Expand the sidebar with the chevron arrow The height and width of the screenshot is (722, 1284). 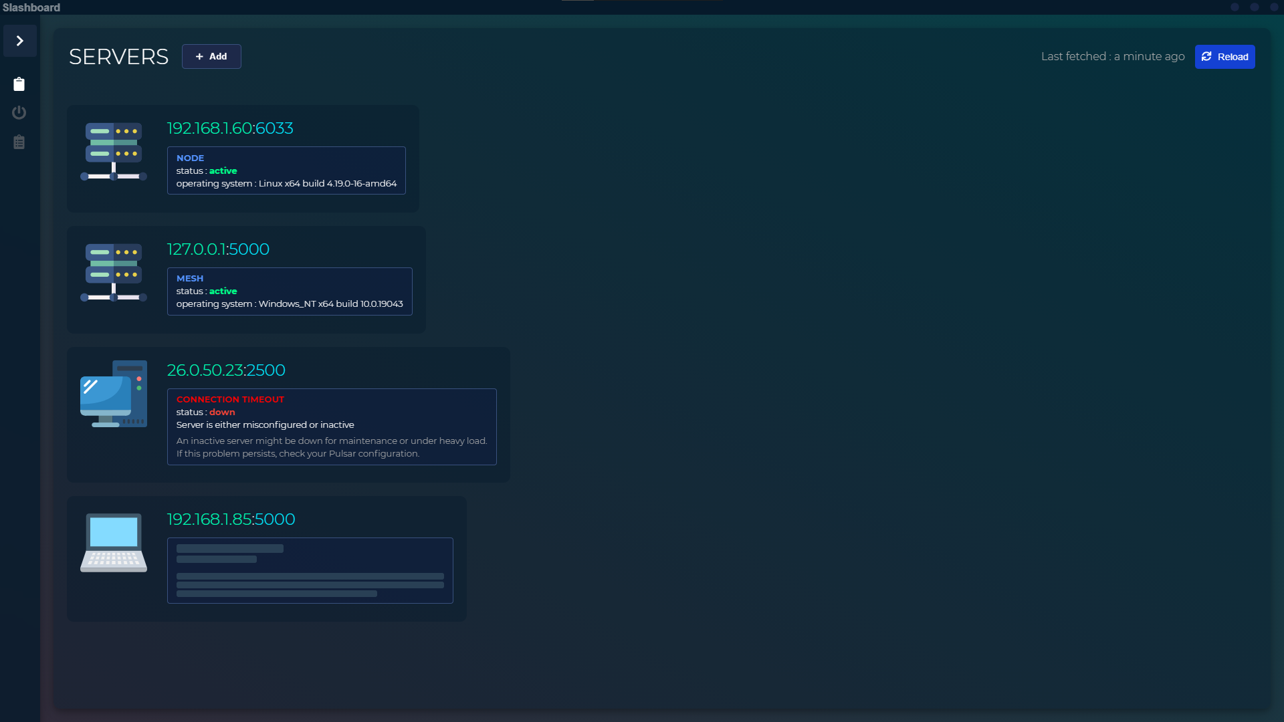tap(19, 41)
